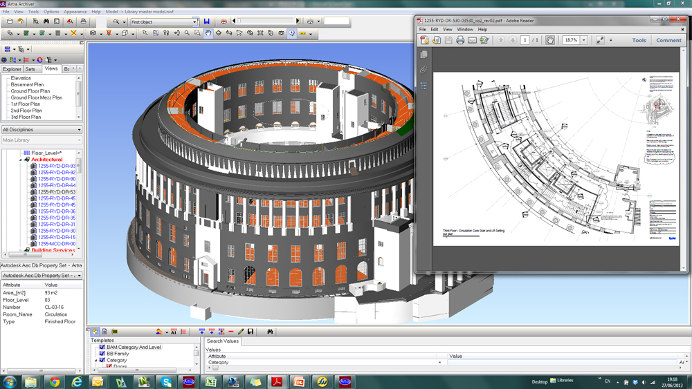Click the black floppy save icon in search toolbar
692x389 pixels.
tap(251, 332)
